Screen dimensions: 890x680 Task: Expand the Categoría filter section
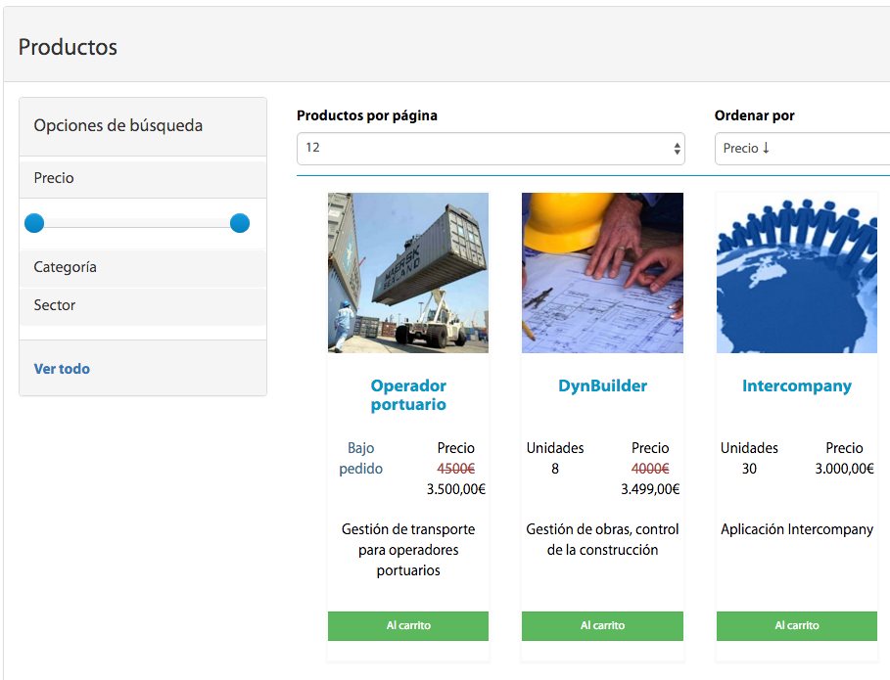pos(143,267)
